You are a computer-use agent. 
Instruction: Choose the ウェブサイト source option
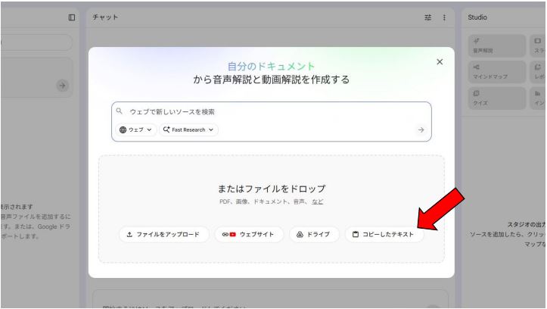pos(249,235)
